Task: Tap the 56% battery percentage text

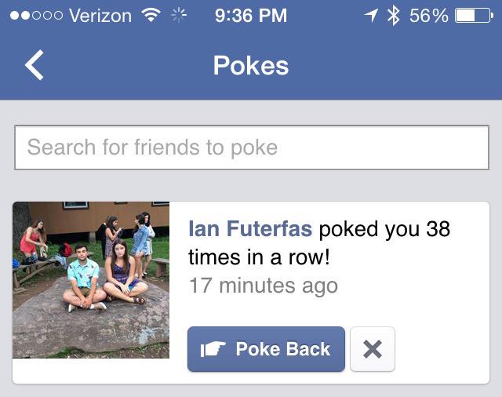Action: 429,16
